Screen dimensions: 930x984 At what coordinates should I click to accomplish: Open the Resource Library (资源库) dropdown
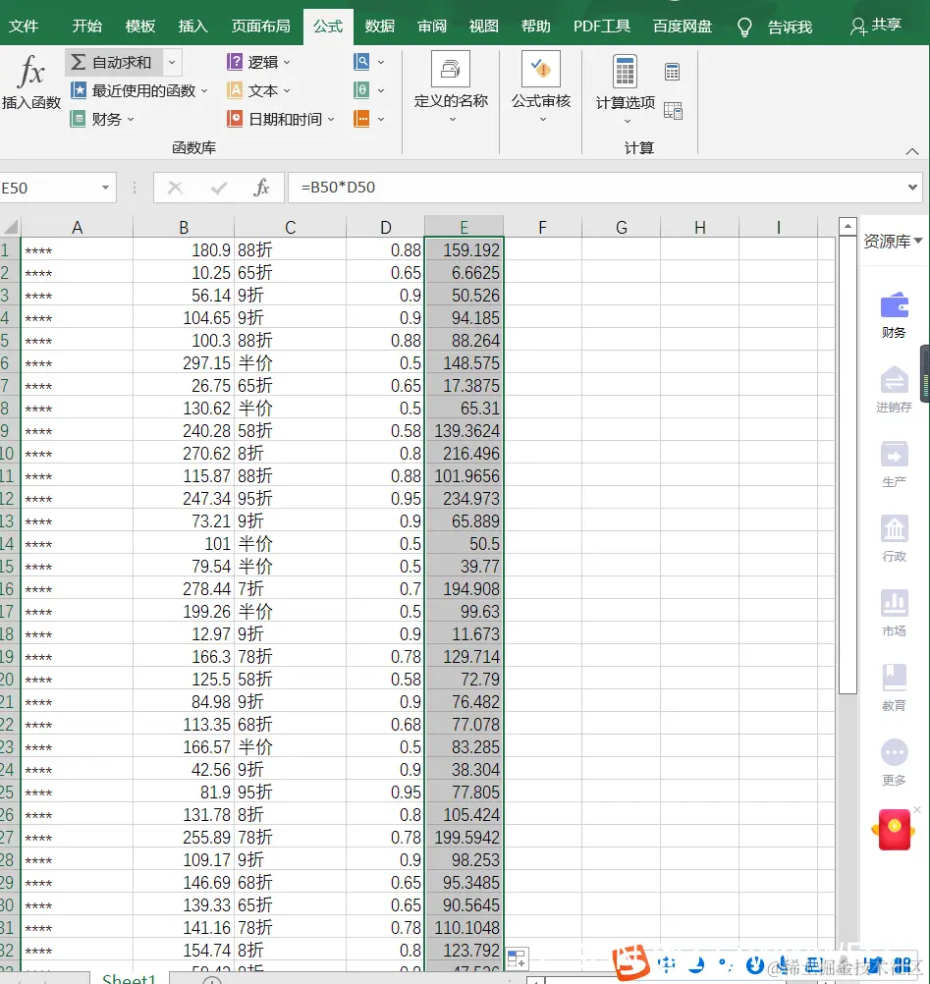point(893,241)
